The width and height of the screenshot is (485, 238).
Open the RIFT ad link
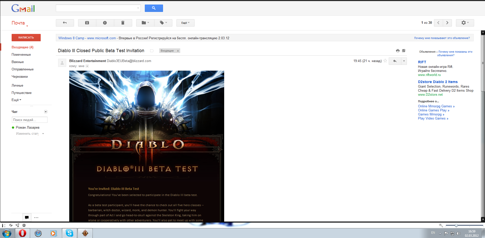(422, 62)
